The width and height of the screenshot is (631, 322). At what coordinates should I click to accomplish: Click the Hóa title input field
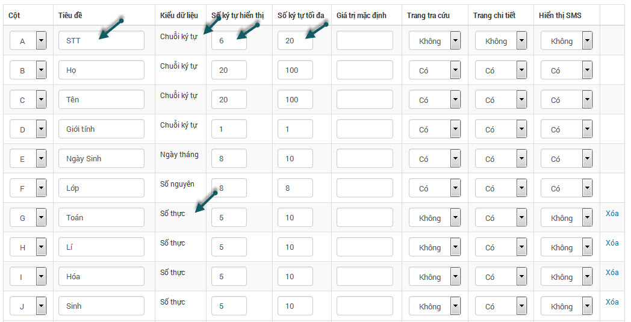click(x=101, y=277)
